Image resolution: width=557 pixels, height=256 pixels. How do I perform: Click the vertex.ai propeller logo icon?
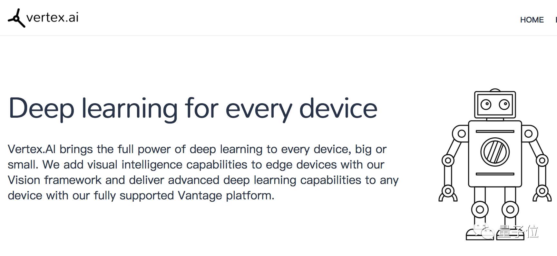coord(16,18)
